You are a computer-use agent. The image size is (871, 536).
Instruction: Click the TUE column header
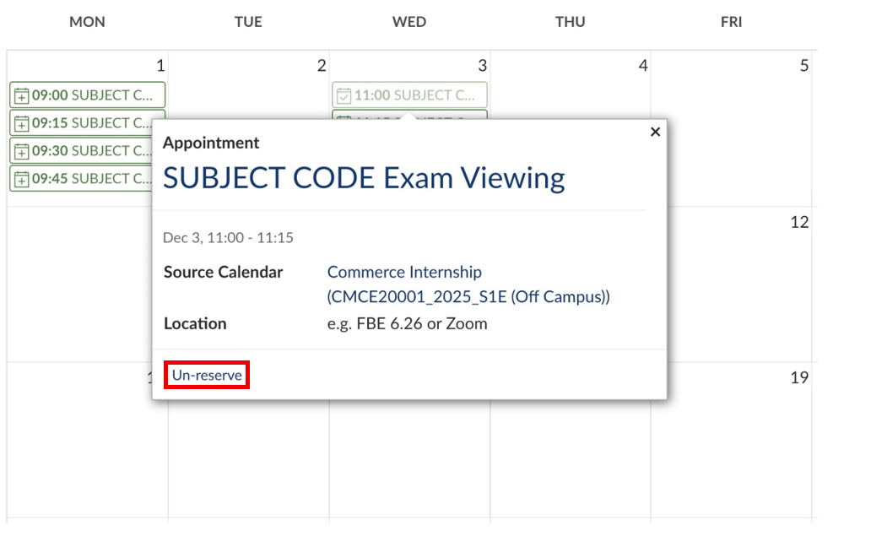coord(248,22)
